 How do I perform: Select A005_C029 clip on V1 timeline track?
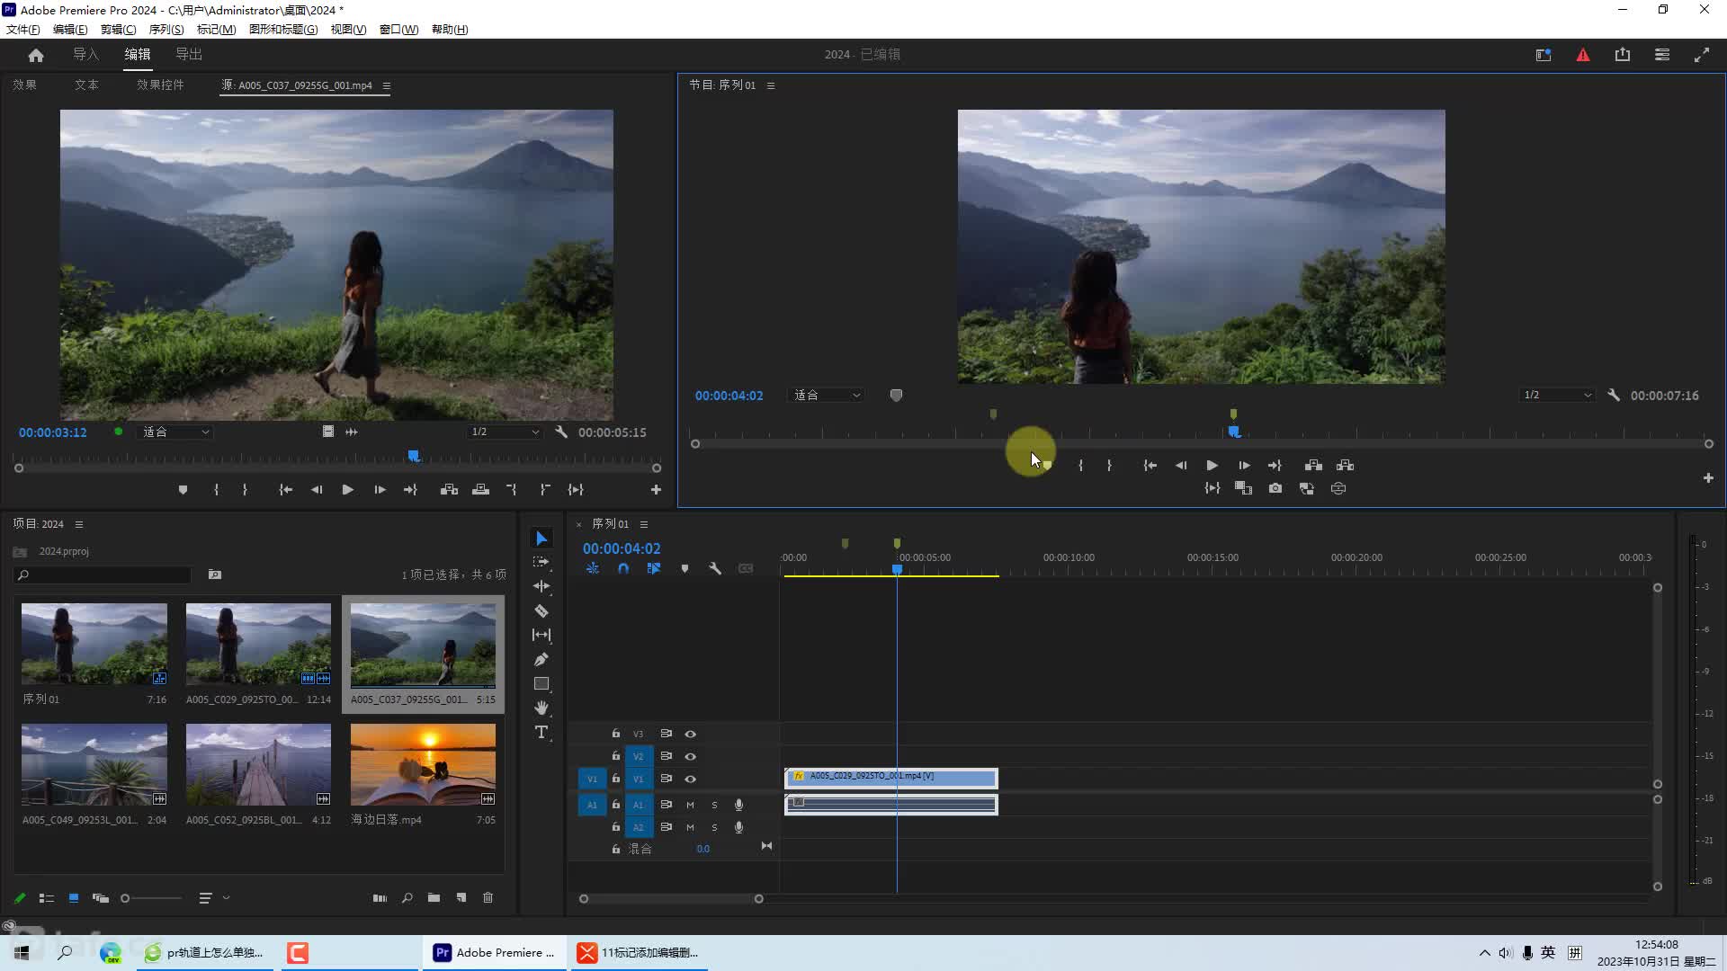[x=891, y=777]
